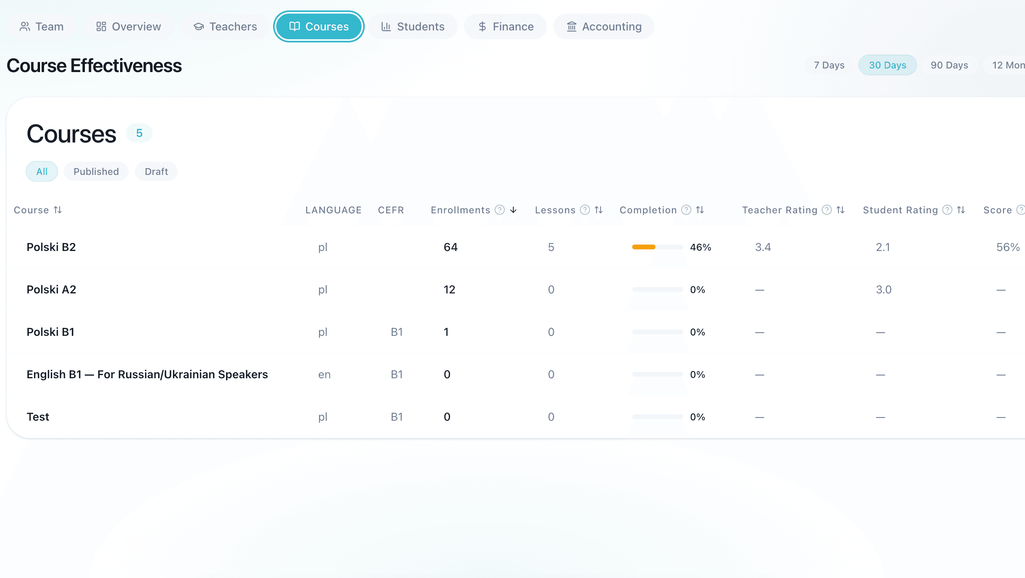Open the Enrollments help tooltip icon

click(x=500, y=210)
